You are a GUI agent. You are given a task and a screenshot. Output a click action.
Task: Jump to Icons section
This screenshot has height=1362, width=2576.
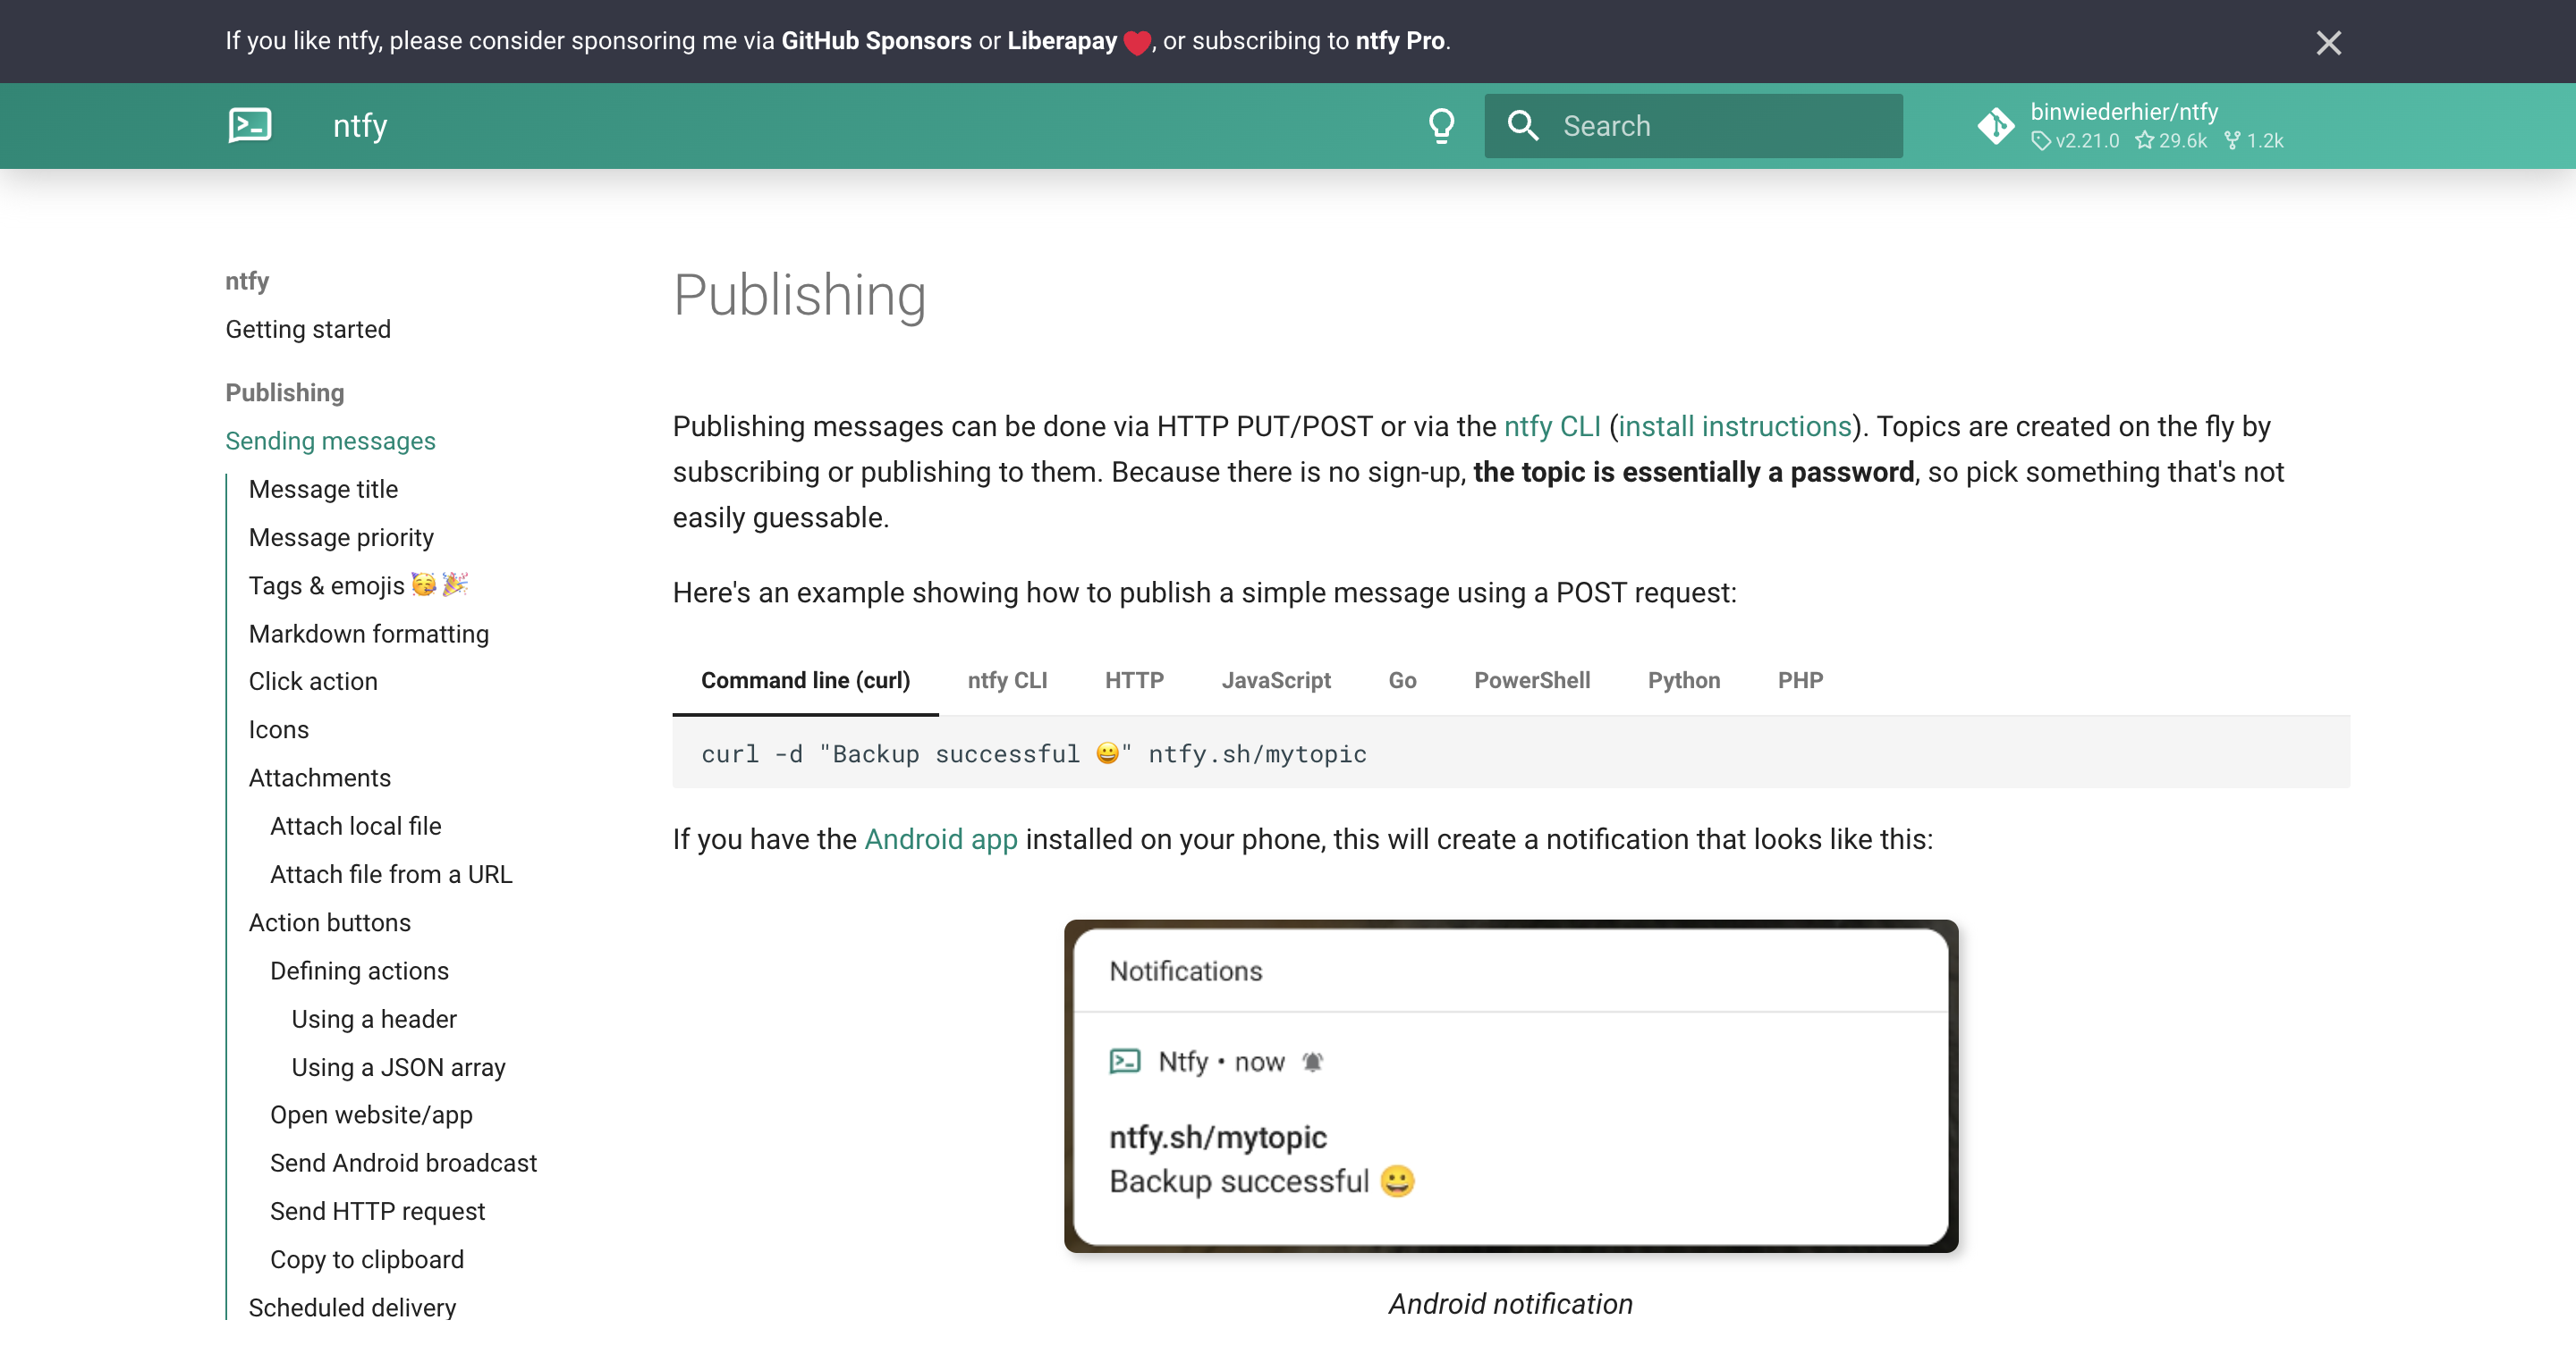click(x=279, y=729)
